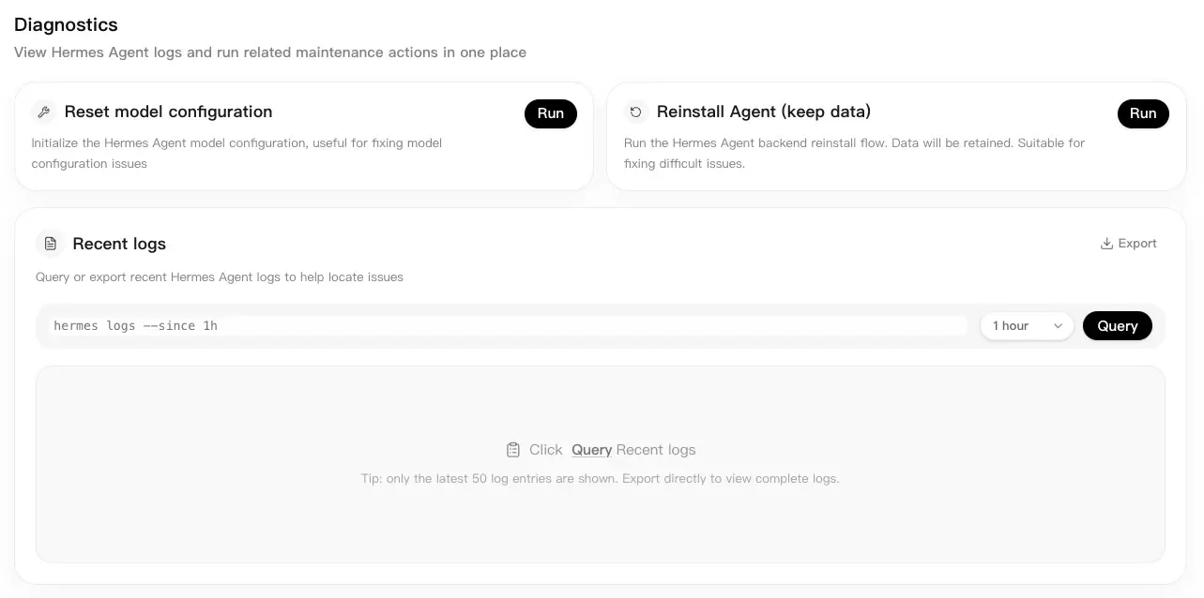Click the document icon next to Recent logs
This screenshot has width=1204, height=598.
click(51, 244)
